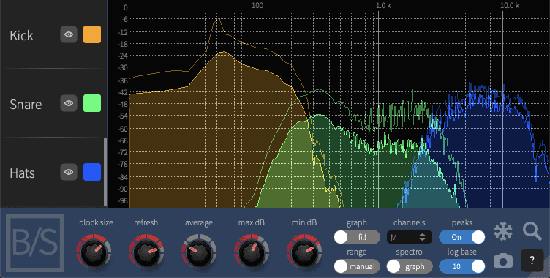This screenshot has width=550, height=278.
Task: Toggle visibility of the Kick track
Action: point(69,34)
